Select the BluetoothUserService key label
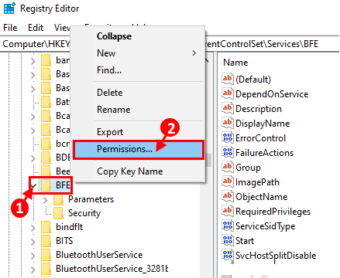The image size is (340, 278). point(99,255)
